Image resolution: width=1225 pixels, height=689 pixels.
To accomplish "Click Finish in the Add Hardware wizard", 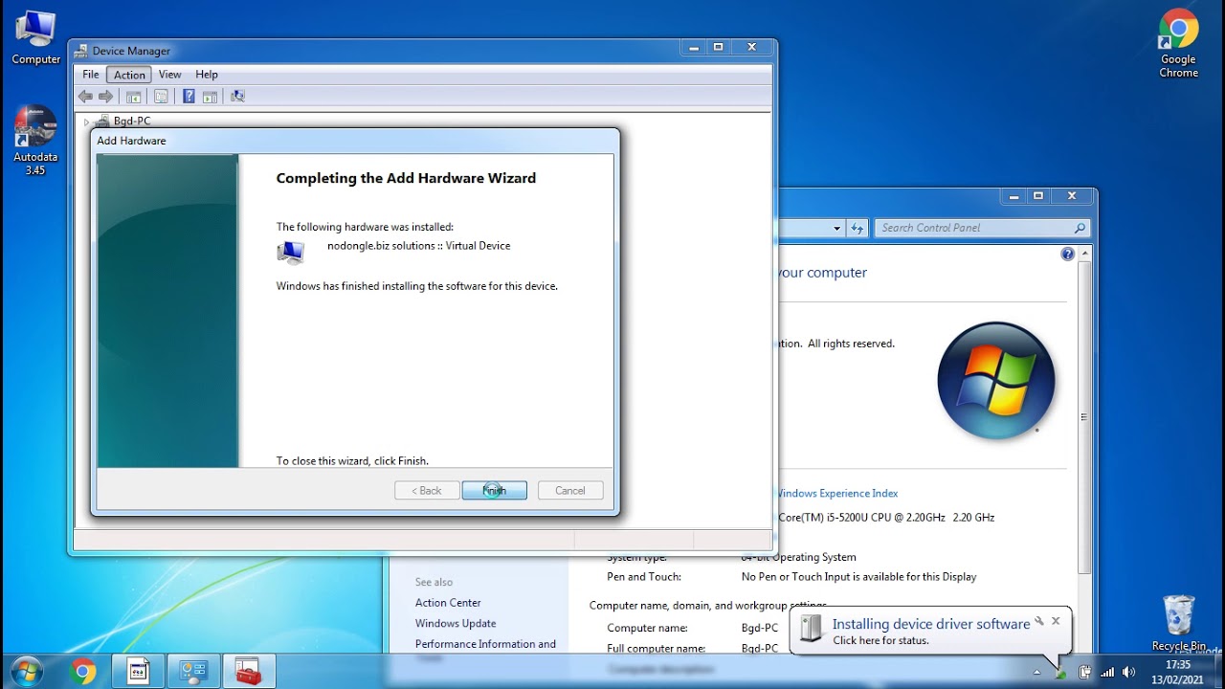I will tap(494, 490).
